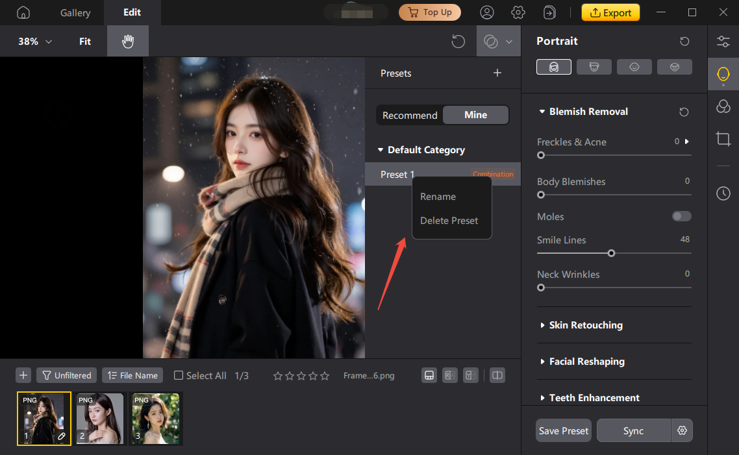The height and width of the screenshot is (455, 739).
Task: Click the presets overlapping circles icon
Action: pyautogui.click(x=491, y=42)
